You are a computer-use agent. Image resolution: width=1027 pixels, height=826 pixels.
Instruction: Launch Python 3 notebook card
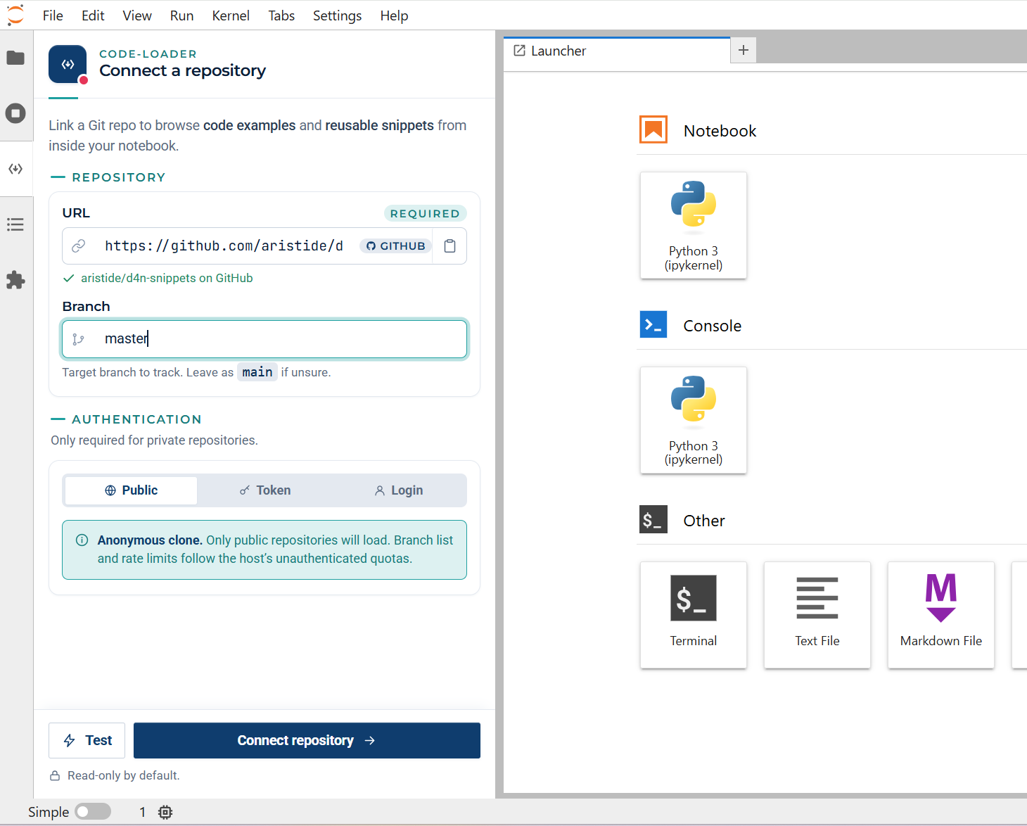(x=694, y=225)
